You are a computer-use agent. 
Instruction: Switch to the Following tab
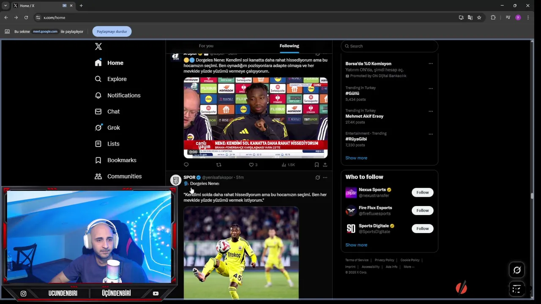coord(289,46)
